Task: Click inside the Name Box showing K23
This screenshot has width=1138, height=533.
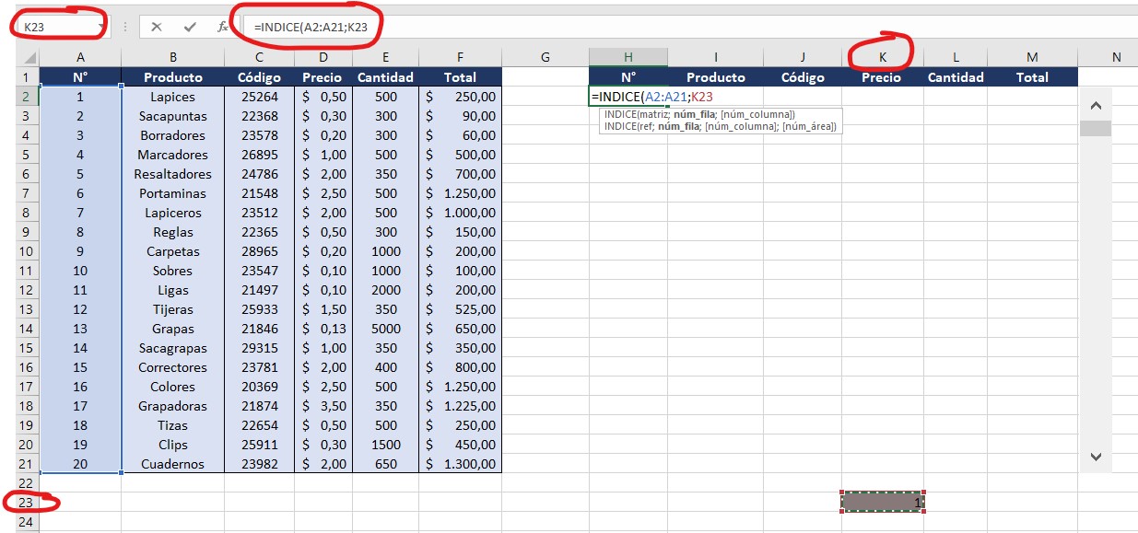Action: [x=51, y=27]
